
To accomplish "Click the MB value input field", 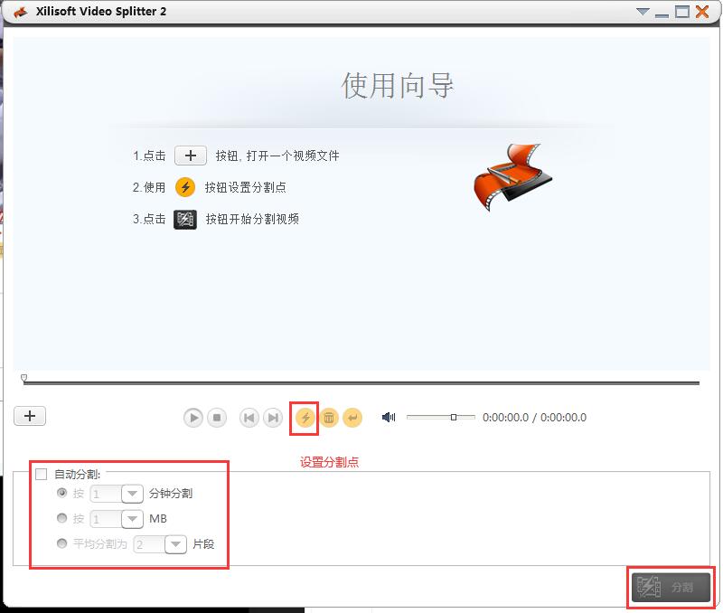I will click(106, 519).
